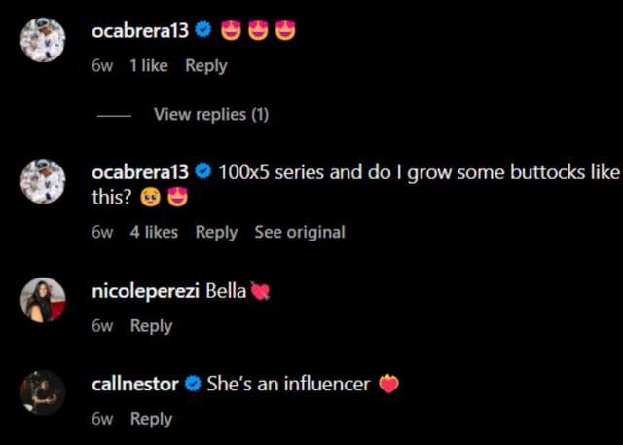Reply to the "100x5 series" comment
Screen dimensions: 623x445
pos(216,232)
